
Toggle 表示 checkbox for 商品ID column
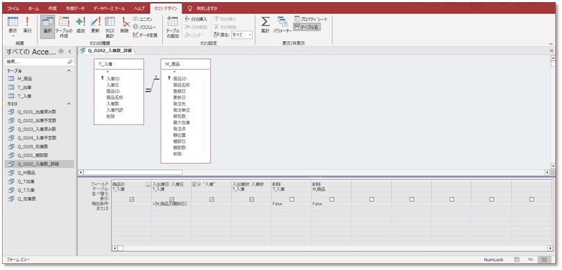click(x=131, y=199)
